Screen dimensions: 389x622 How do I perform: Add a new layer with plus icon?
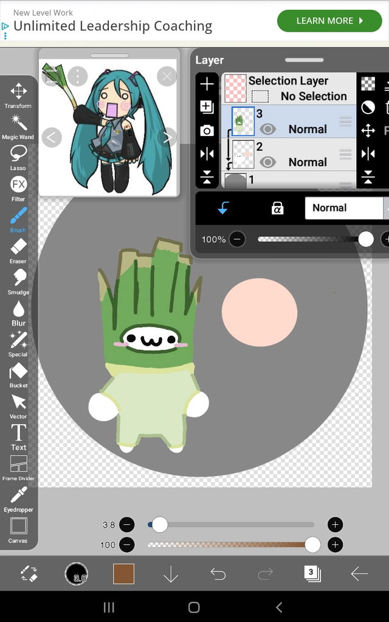(x=207, y=84)
